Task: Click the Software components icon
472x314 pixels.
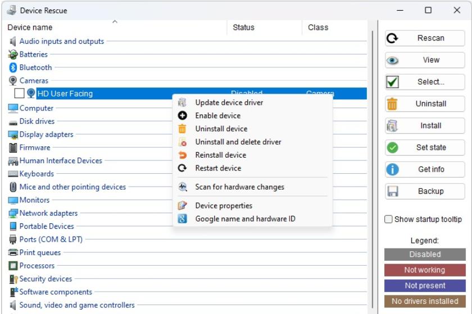Action: pyautogui.click(x=13, y=292)
